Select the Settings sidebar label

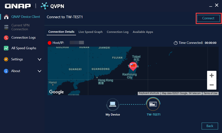17,59
